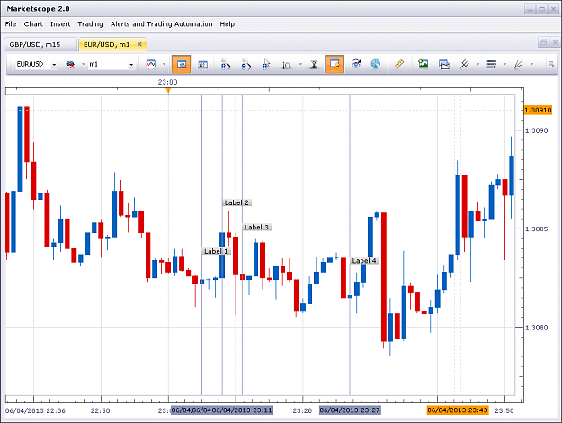Click the 1.30910 current price tag
Screen dimensions: 562x423
(x=538, y=110)
